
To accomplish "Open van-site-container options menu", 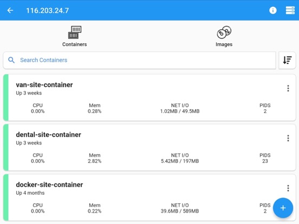I will pos(288,88).
